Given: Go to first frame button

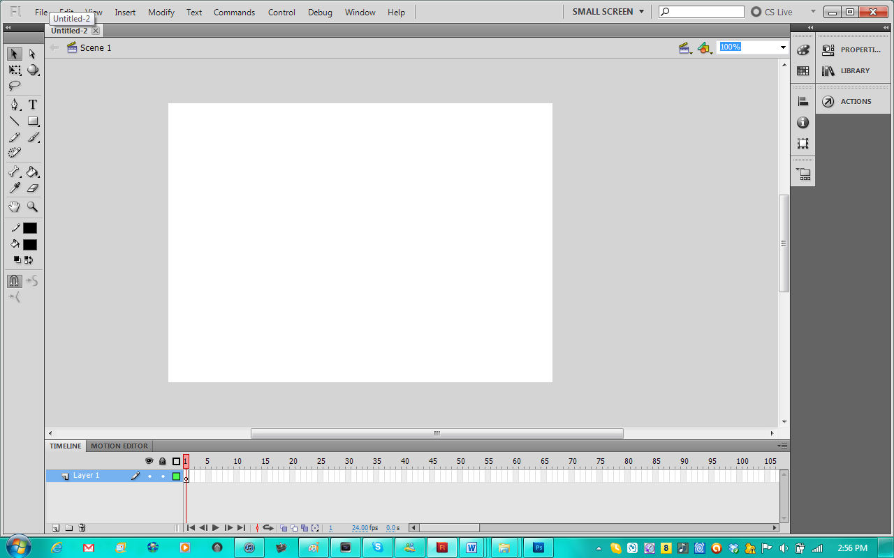Looking at the screenshot, I should tap(191, 528).
